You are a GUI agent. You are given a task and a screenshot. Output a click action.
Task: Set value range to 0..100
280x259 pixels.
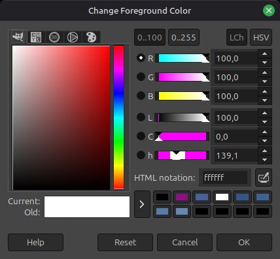tap(150, 37)
